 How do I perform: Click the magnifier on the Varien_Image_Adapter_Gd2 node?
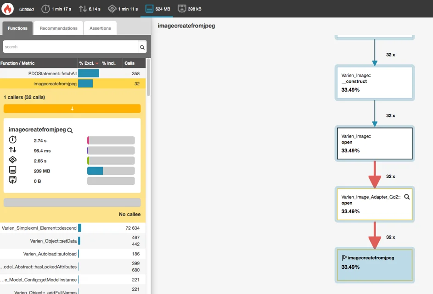(x=406, y=197)
